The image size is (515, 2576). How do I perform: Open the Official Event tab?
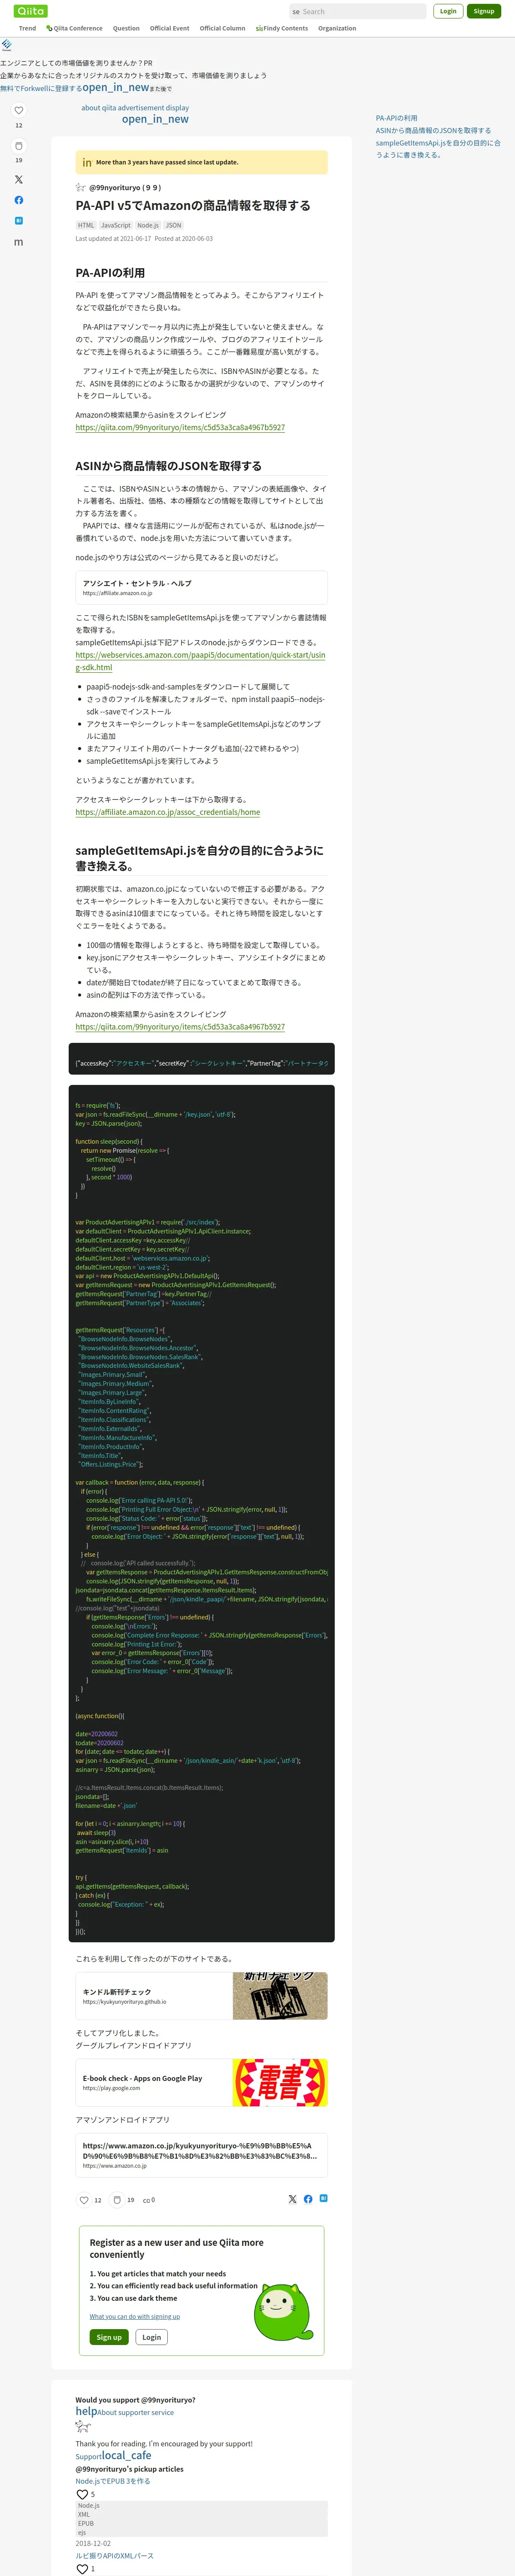click(169, 28)
